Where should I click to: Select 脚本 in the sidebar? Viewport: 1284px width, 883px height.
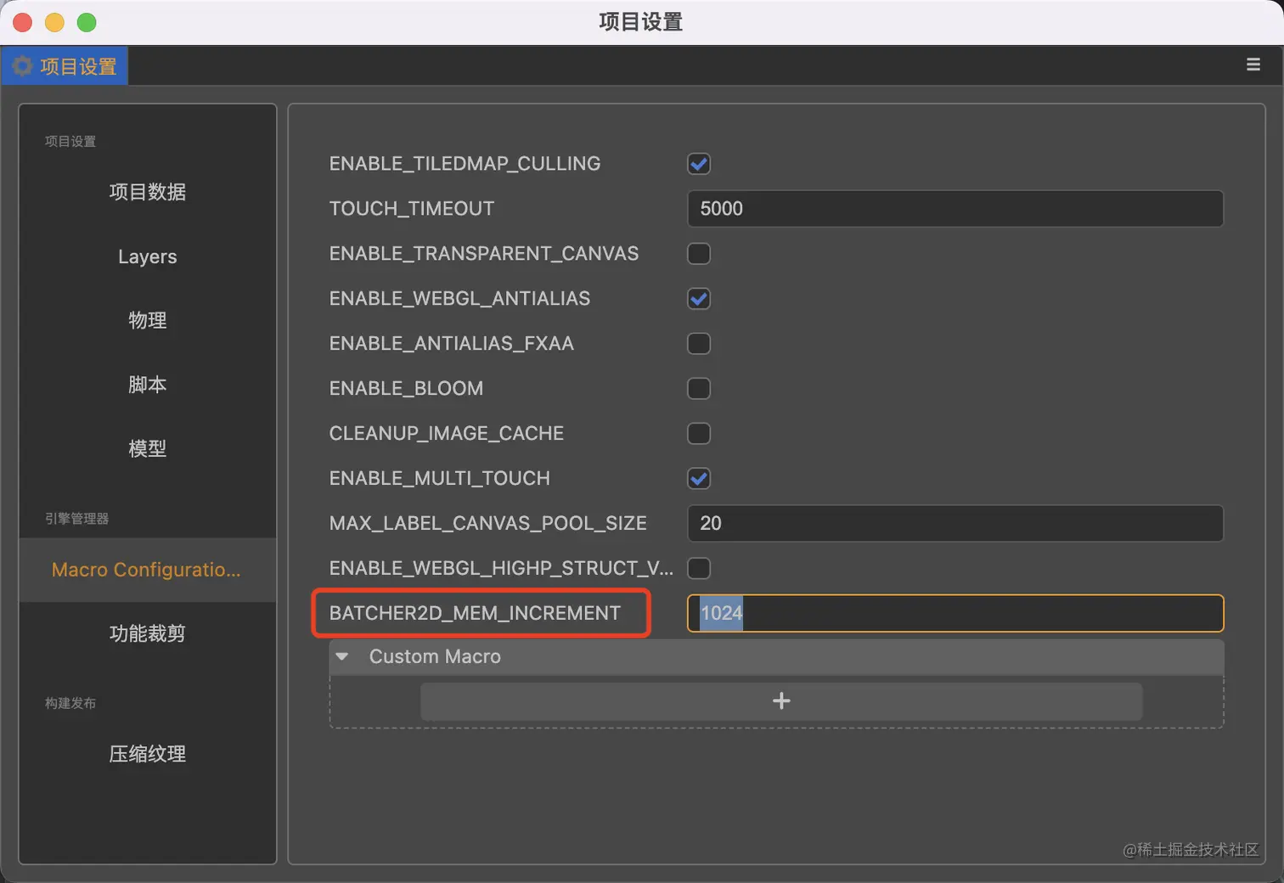tap(148, 385)
